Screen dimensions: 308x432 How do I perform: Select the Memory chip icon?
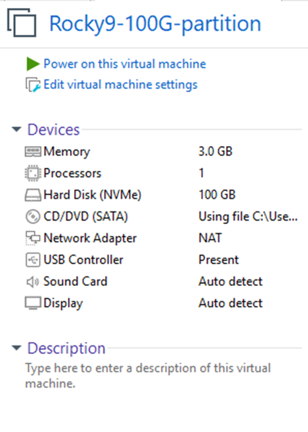point(33,151)
